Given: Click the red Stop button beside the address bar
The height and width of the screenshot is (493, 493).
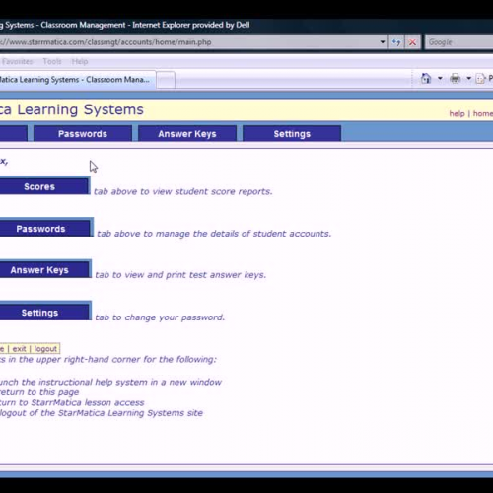Looking at the screenshot, I should [412, 42].
